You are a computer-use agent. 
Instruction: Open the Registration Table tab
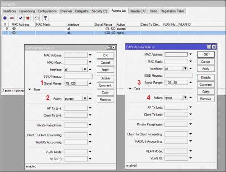point(172,11)
